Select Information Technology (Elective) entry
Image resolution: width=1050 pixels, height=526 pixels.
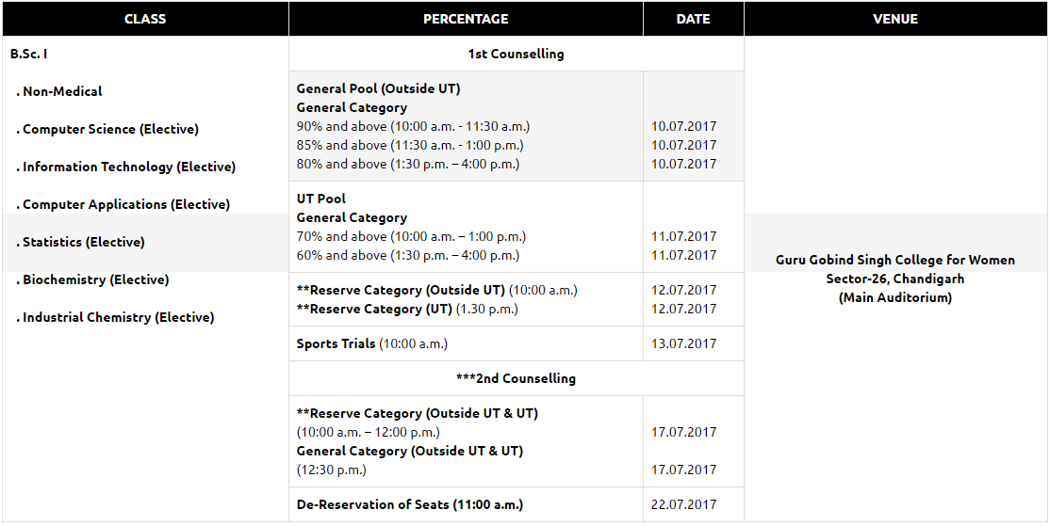126,167
